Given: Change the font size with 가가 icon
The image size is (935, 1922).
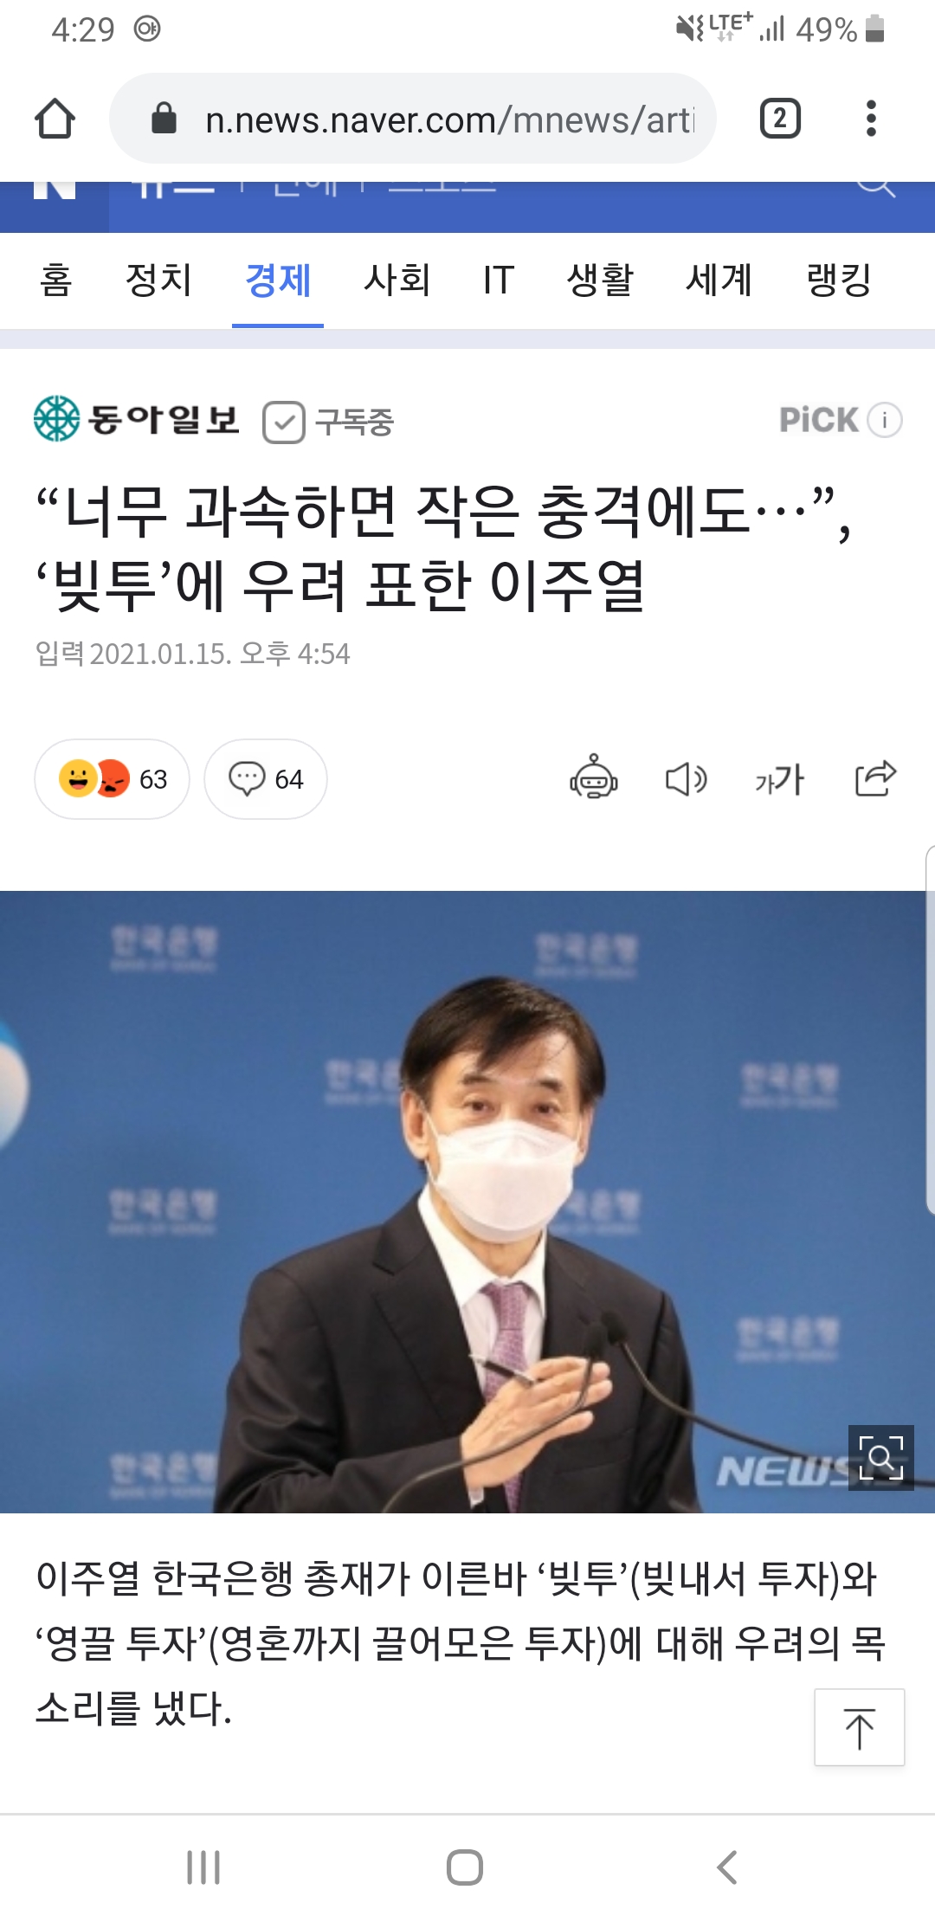Looking at the screenshot, I should point(780,779).
